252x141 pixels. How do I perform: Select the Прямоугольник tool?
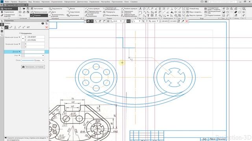point(39,12)
